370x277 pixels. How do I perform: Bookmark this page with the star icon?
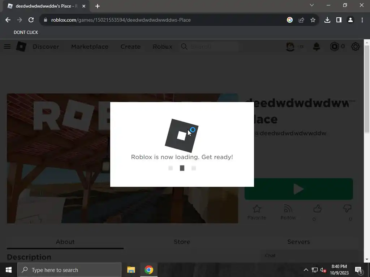(x=313, y=20)
